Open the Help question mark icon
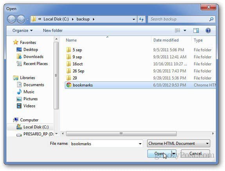Viewport: 225px width, 171px height. click(208, 31)
